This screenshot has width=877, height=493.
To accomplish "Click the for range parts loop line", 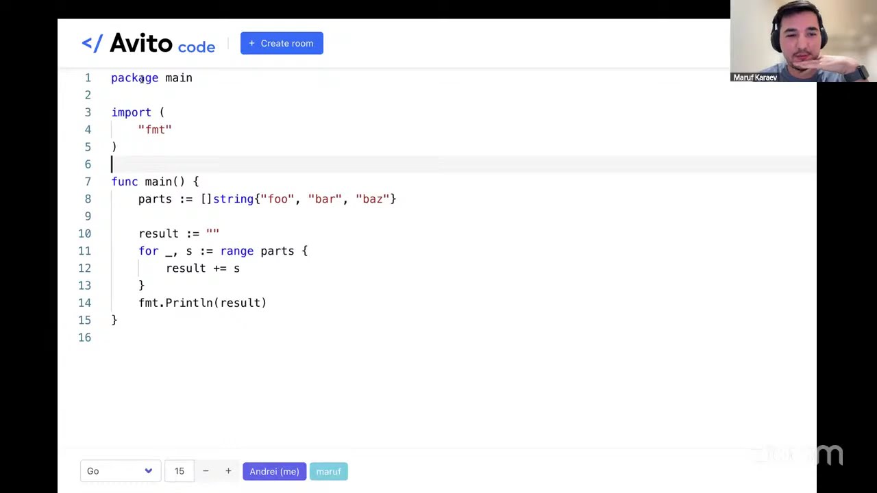I will [x=223, y=251].
